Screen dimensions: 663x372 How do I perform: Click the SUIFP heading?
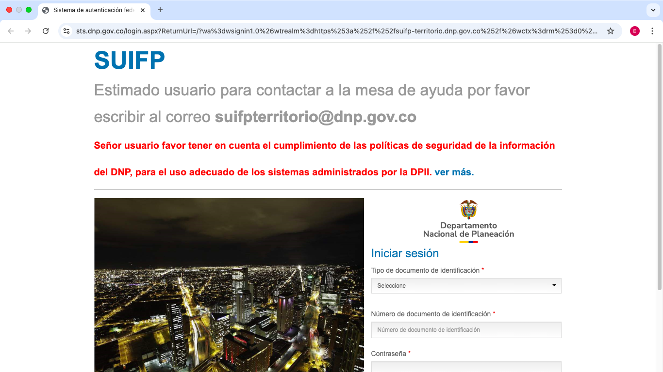pyautogui.click(x=130, y=61)
